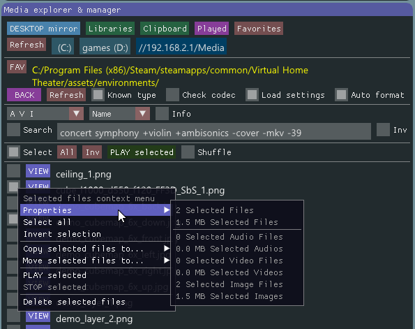The image size is (415, 329).
Task: Click the '1.5 MB Selected Images' entry
Action: click(x=229, y=296)
